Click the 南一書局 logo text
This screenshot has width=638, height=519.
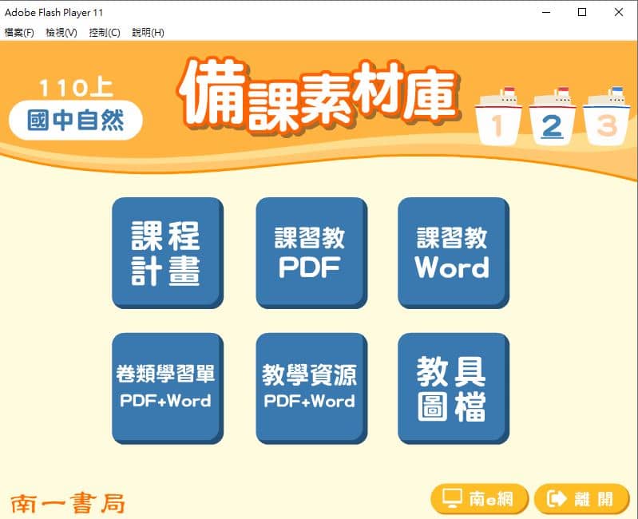[x=68, y=504]
